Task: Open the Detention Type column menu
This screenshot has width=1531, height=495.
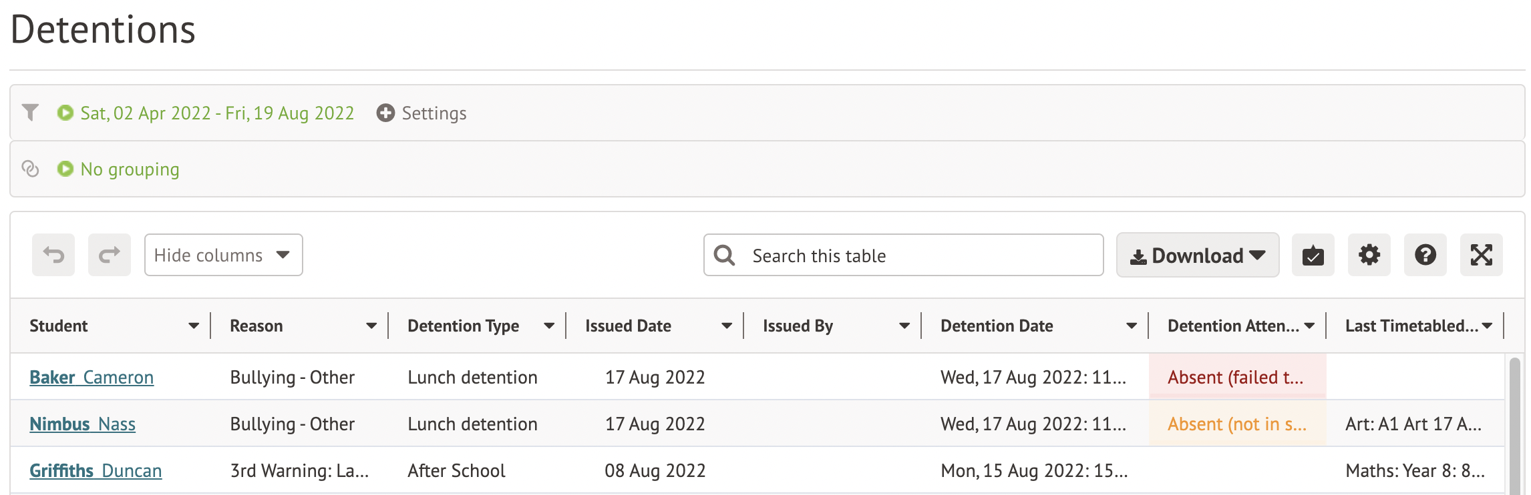Action: (x=549, y=326)
